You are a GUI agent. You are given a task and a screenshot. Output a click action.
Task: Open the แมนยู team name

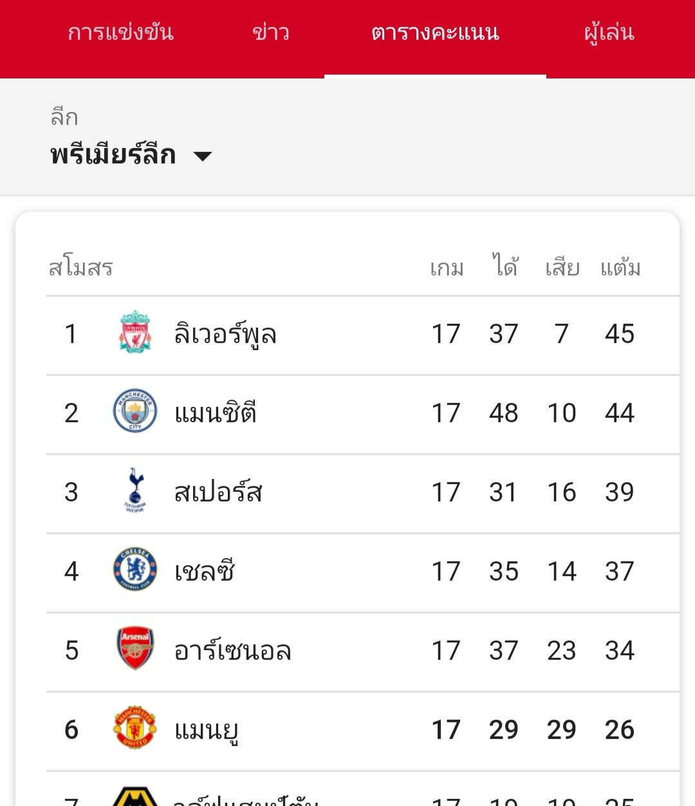pyautogui.click(x=206, y=731)
